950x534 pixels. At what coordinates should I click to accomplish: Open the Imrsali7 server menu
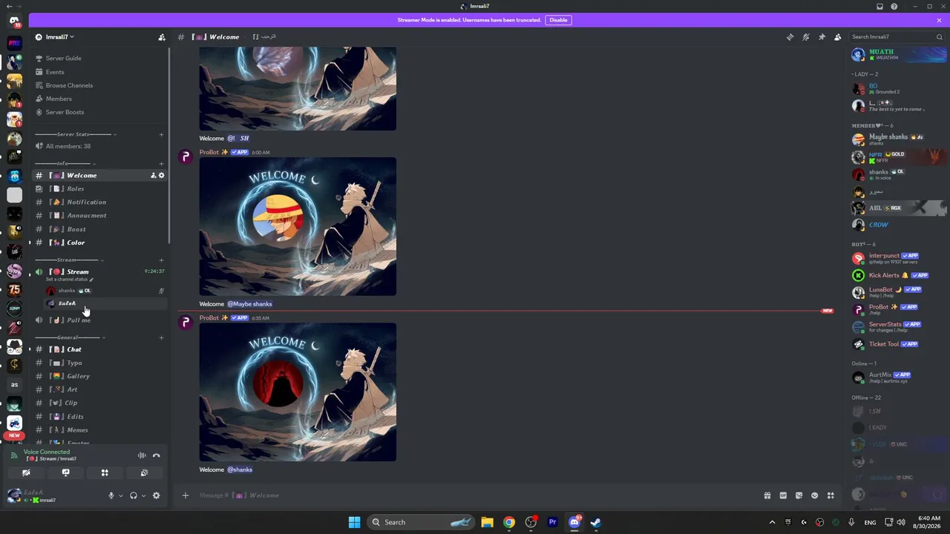click(x=60, y=37)
